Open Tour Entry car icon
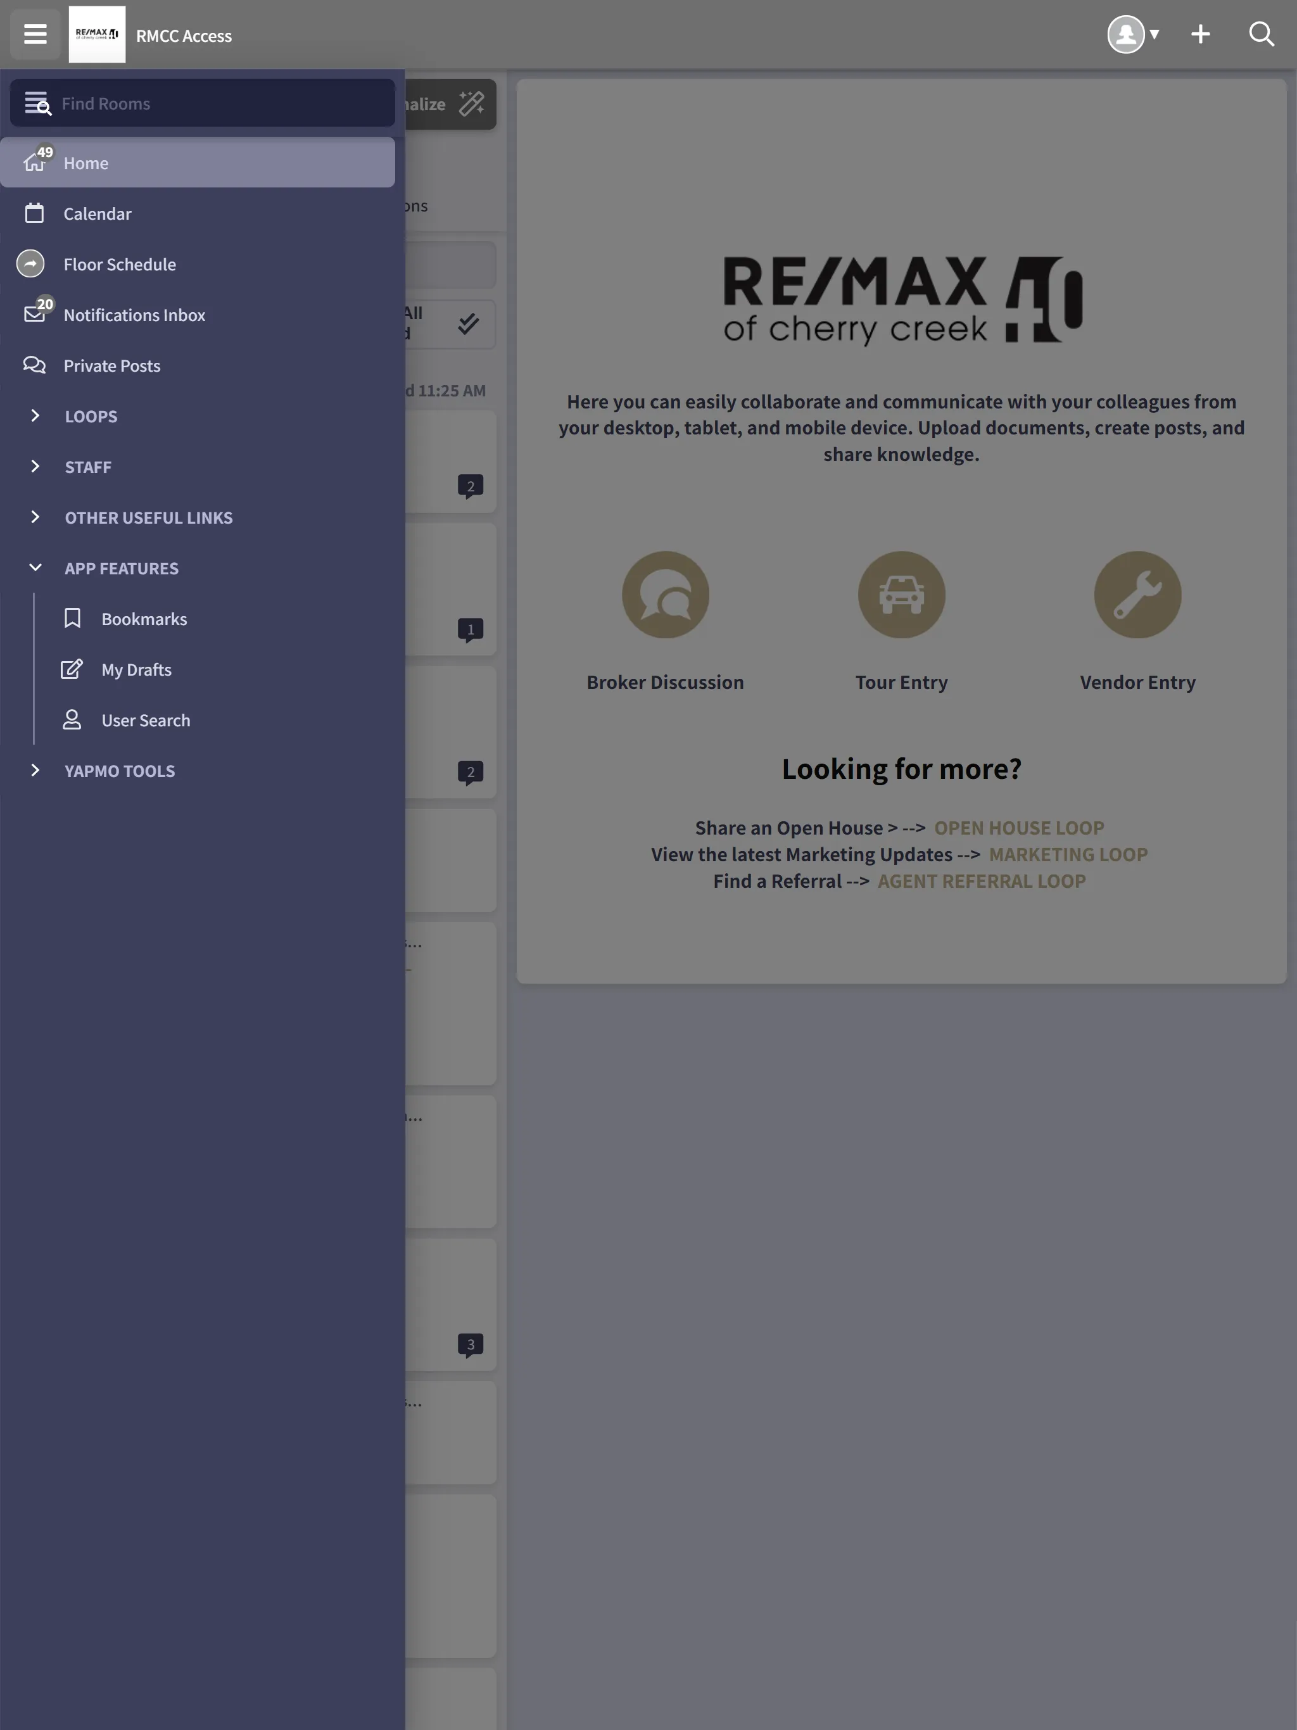The image size is (1297, 1730). [x=902, y=595]
